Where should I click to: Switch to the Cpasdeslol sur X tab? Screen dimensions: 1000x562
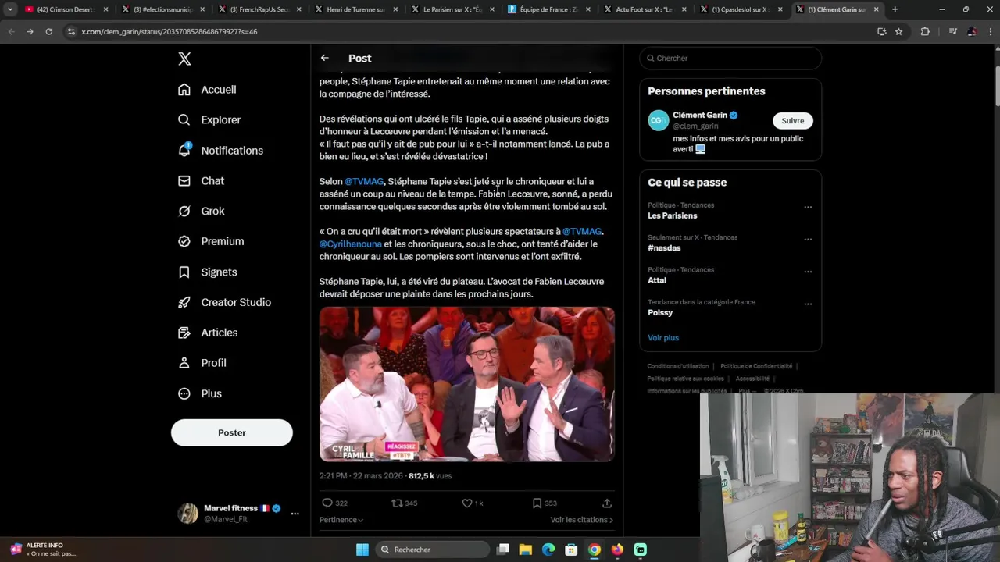coord(741,9)
